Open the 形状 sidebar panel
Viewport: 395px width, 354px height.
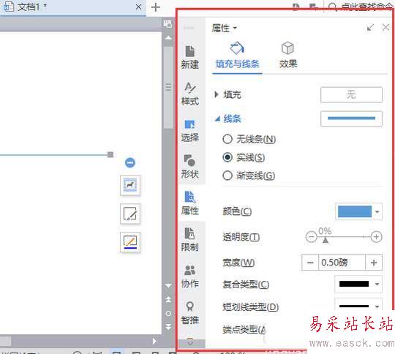[190, 167]
